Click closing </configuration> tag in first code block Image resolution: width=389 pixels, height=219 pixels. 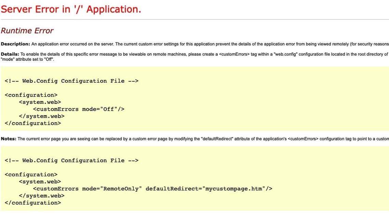coord(33,123)
